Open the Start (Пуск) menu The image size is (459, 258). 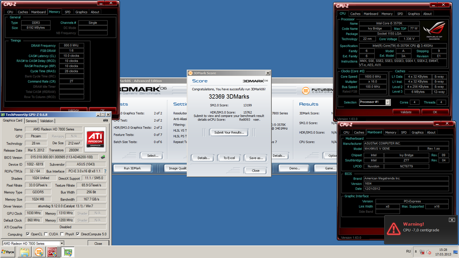[x=8, y=252]
